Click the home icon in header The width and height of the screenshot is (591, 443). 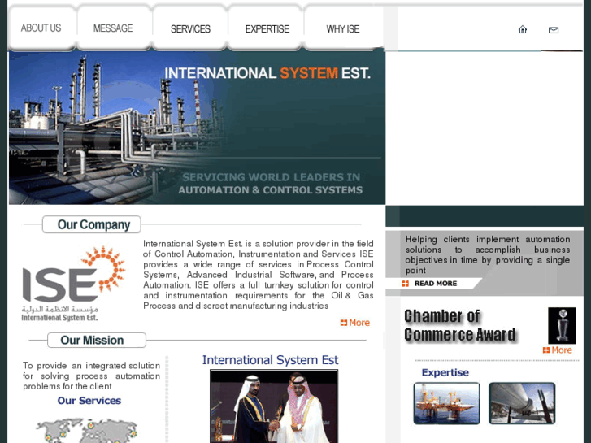(523, 29)
